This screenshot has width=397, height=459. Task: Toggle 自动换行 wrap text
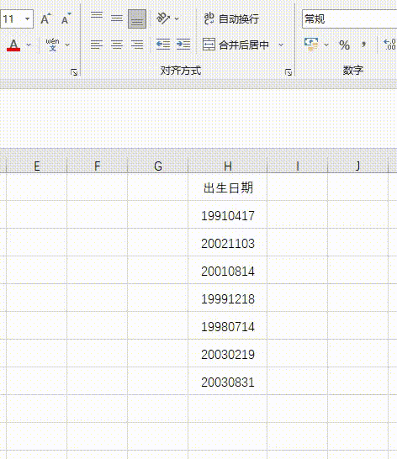(231, 18)
